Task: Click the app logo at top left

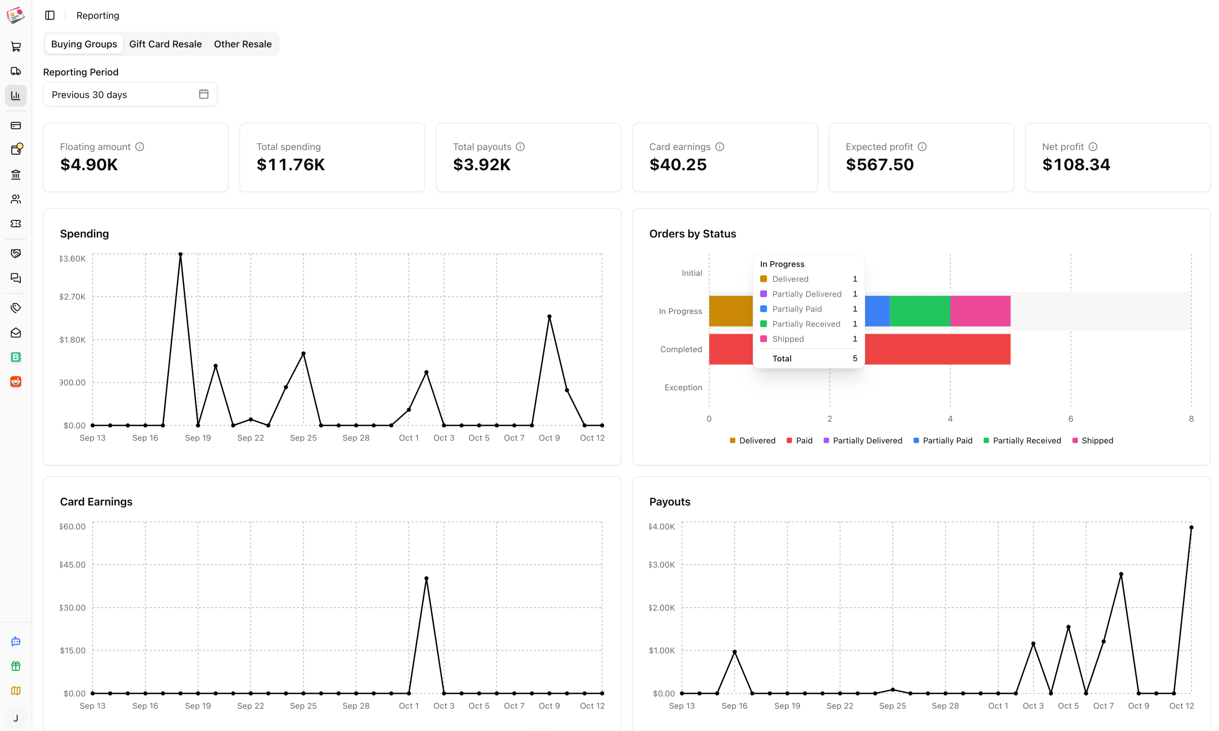Action: click(x=16, y=15)
